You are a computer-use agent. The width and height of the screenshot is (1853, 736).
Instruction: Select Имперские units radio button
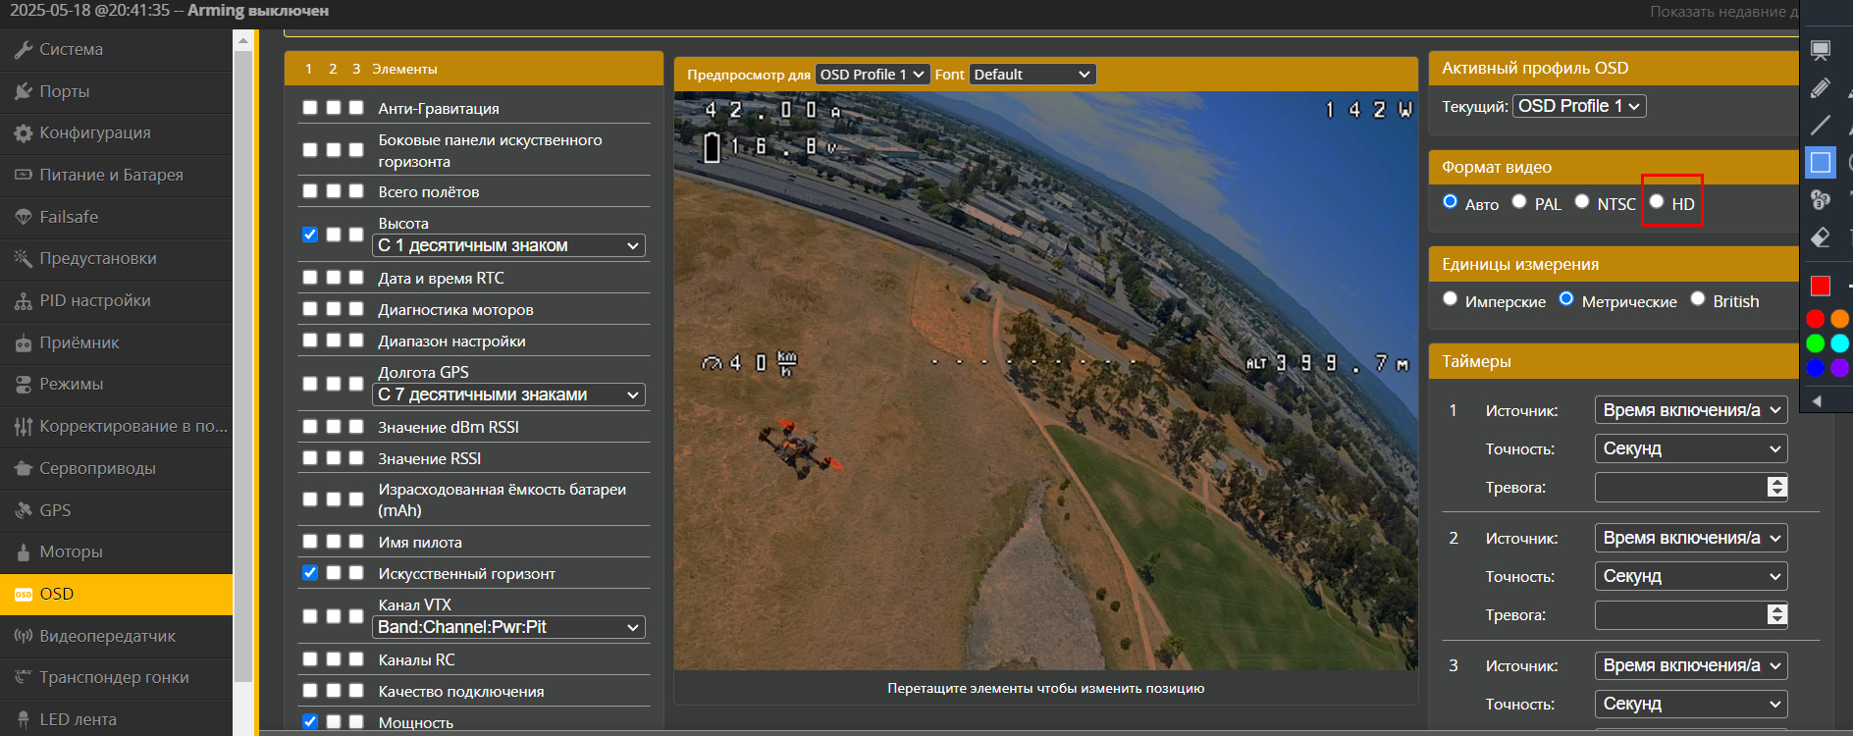(x=1451, y=299)
